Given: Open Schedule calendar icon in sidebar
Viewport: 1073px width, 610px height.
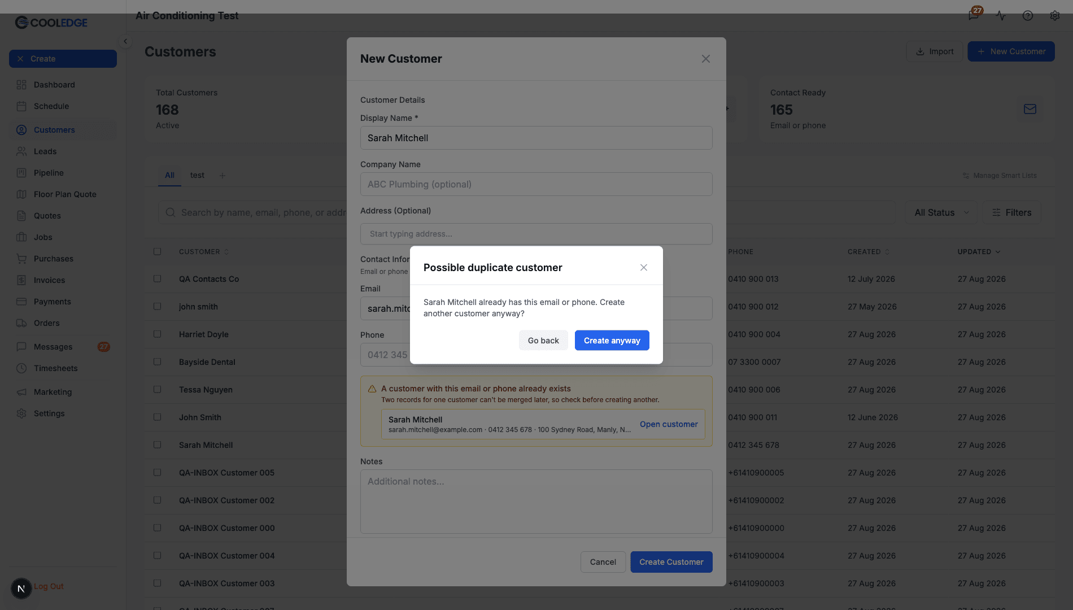Looking at the screenshot, I should click(21, 106).
